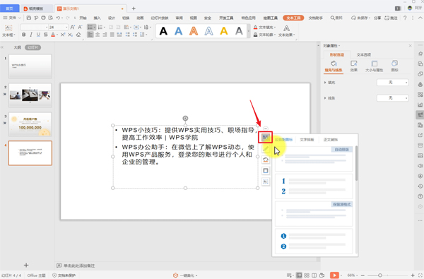The height and width of the screenshot is (279, 424).
Task: Switch to slide sorter view in status bar
Action: tap(307, 275)
